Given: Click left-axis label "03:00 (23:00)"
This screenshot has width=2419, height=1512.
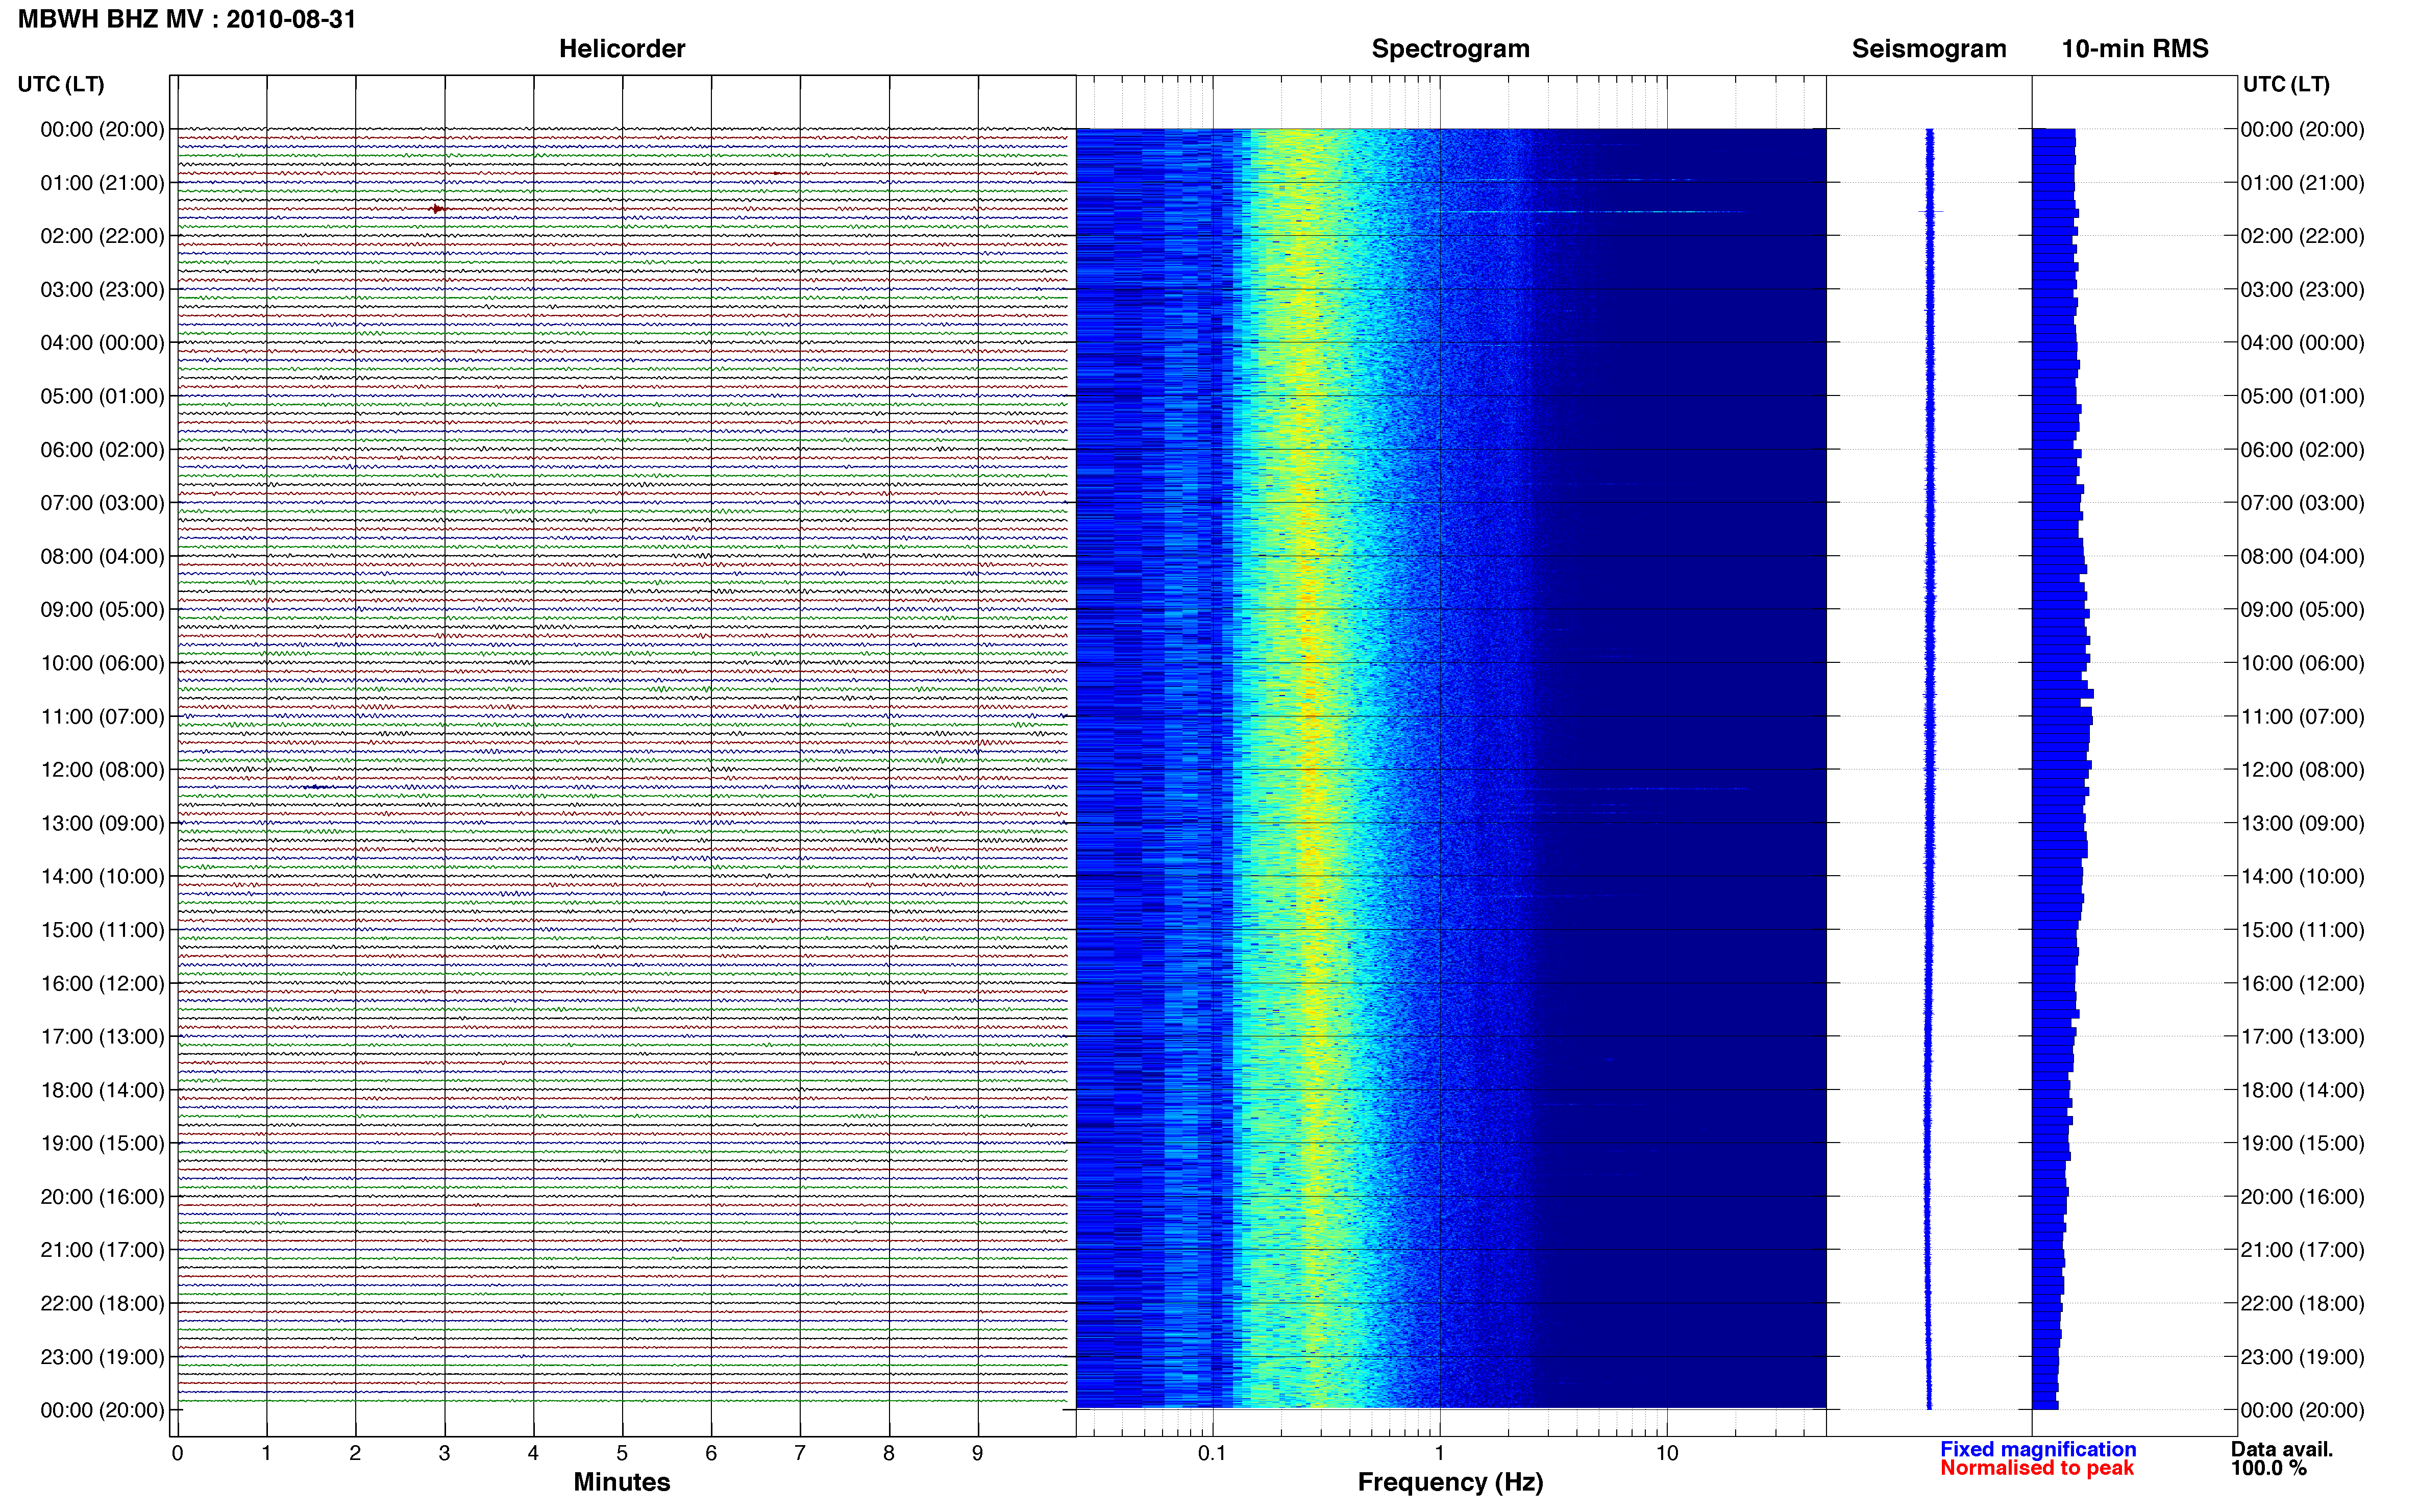Looking at the screenshot, I should click(102, 290).
